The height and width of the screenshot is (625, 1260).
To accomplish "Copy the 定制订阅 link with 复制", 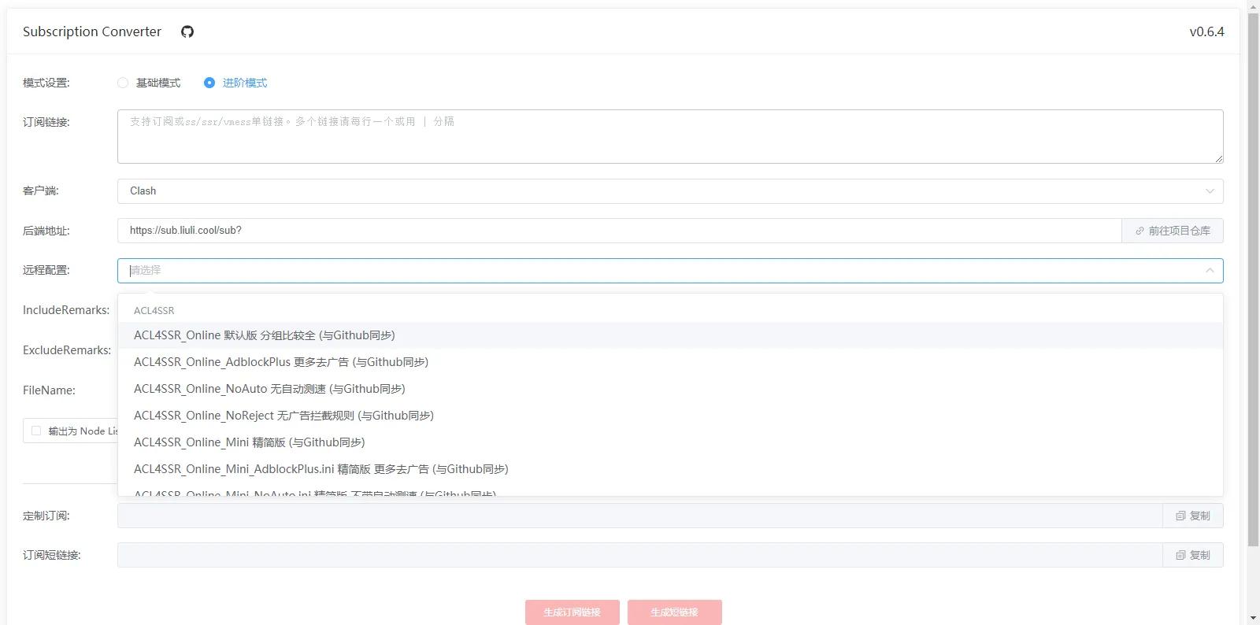I will (x=1193, y=516).
